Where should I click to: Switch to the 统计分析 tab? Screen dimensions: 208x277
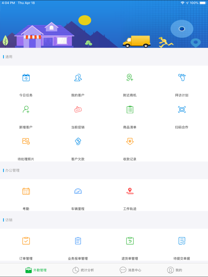[83, 270]
